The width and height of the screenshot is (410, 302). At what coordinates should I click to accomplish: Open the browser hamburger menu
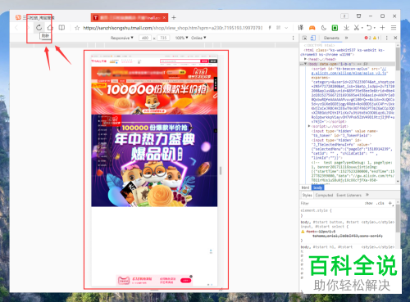394,28
